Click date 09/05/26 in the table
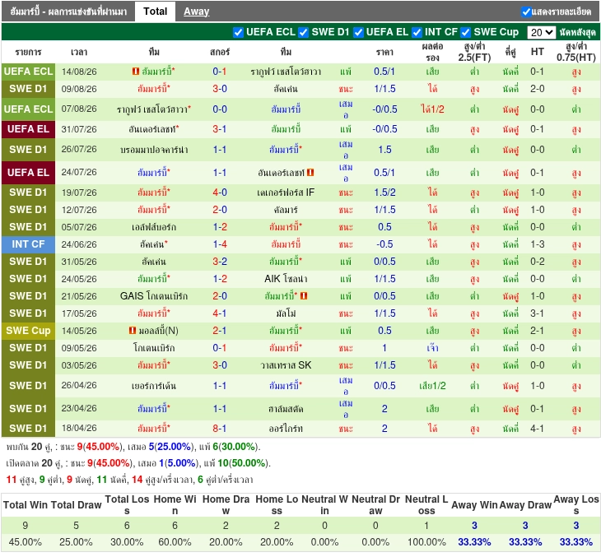 [79, 348]
